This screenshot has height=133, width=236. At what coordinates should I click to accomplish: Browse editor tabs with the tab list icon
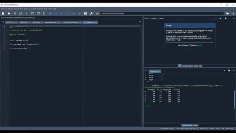coord(3,22)
